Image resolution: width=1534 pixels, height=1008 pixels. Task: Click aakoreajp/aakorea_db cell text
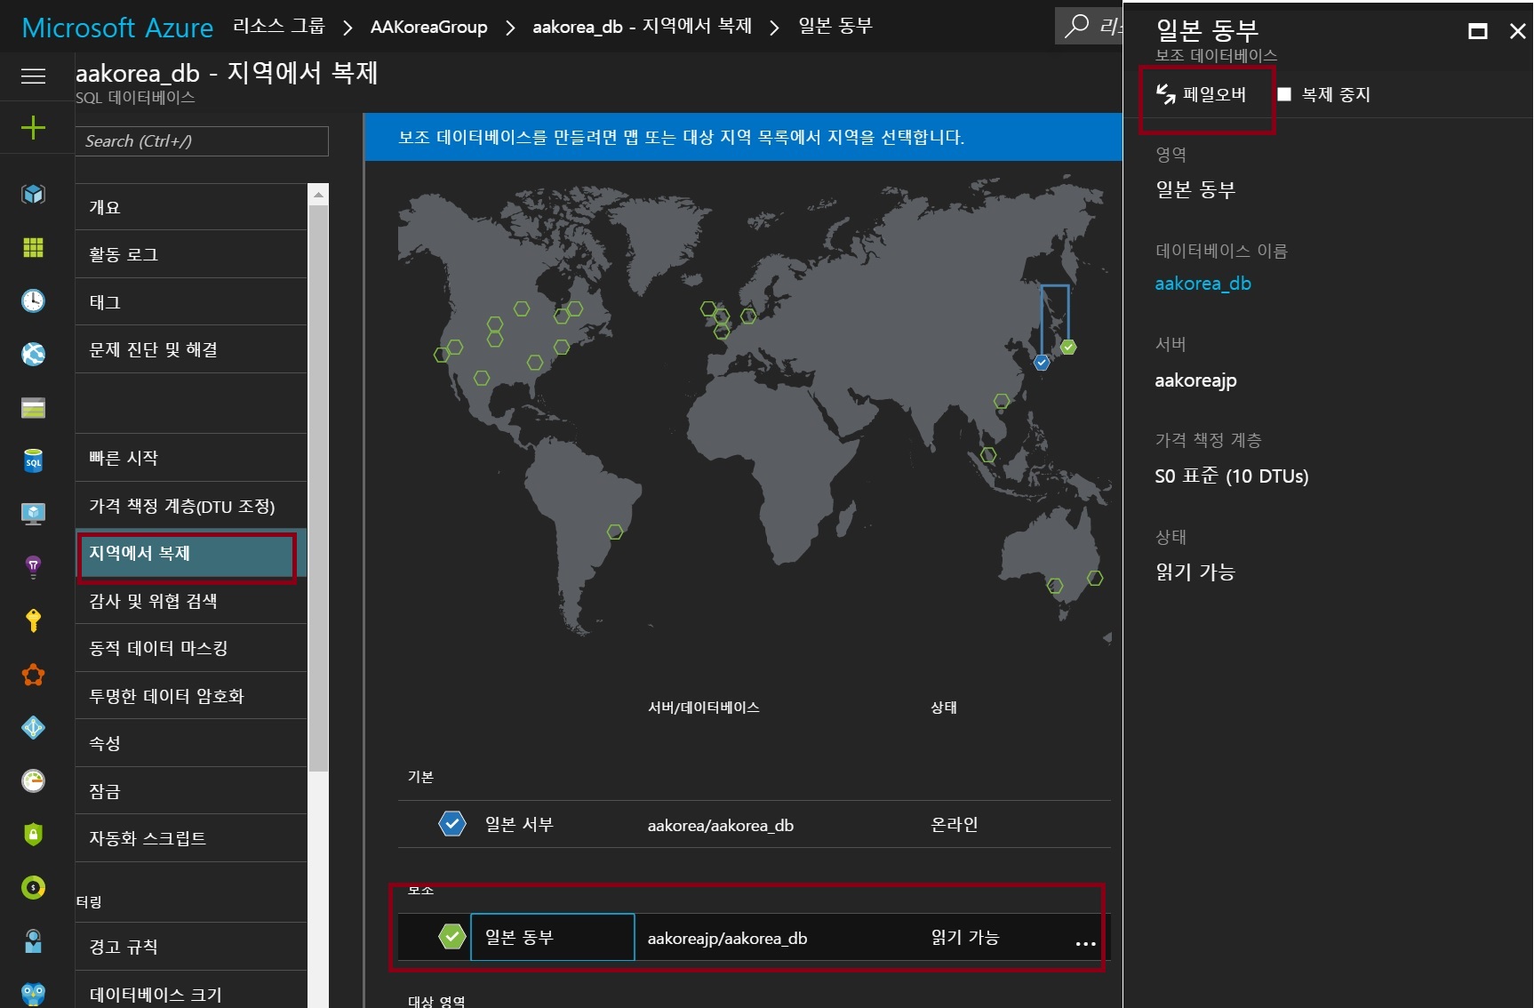pyautogui.click(x=727, y=939)
